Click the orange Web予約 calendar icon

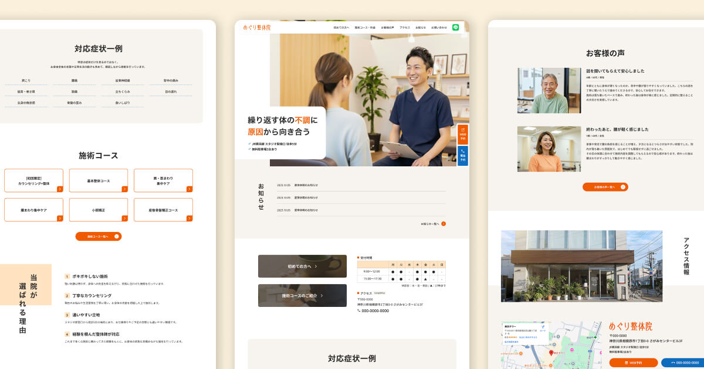tap(462, 131)
